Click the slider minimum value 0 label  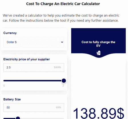tap(4, 86)
